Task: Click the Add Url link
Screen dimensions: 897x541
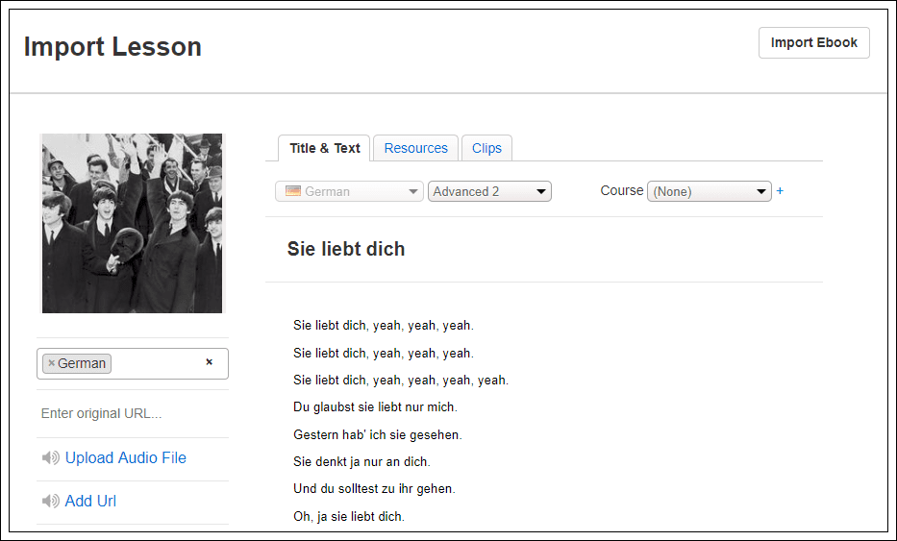Action: (x=90, y=502)
